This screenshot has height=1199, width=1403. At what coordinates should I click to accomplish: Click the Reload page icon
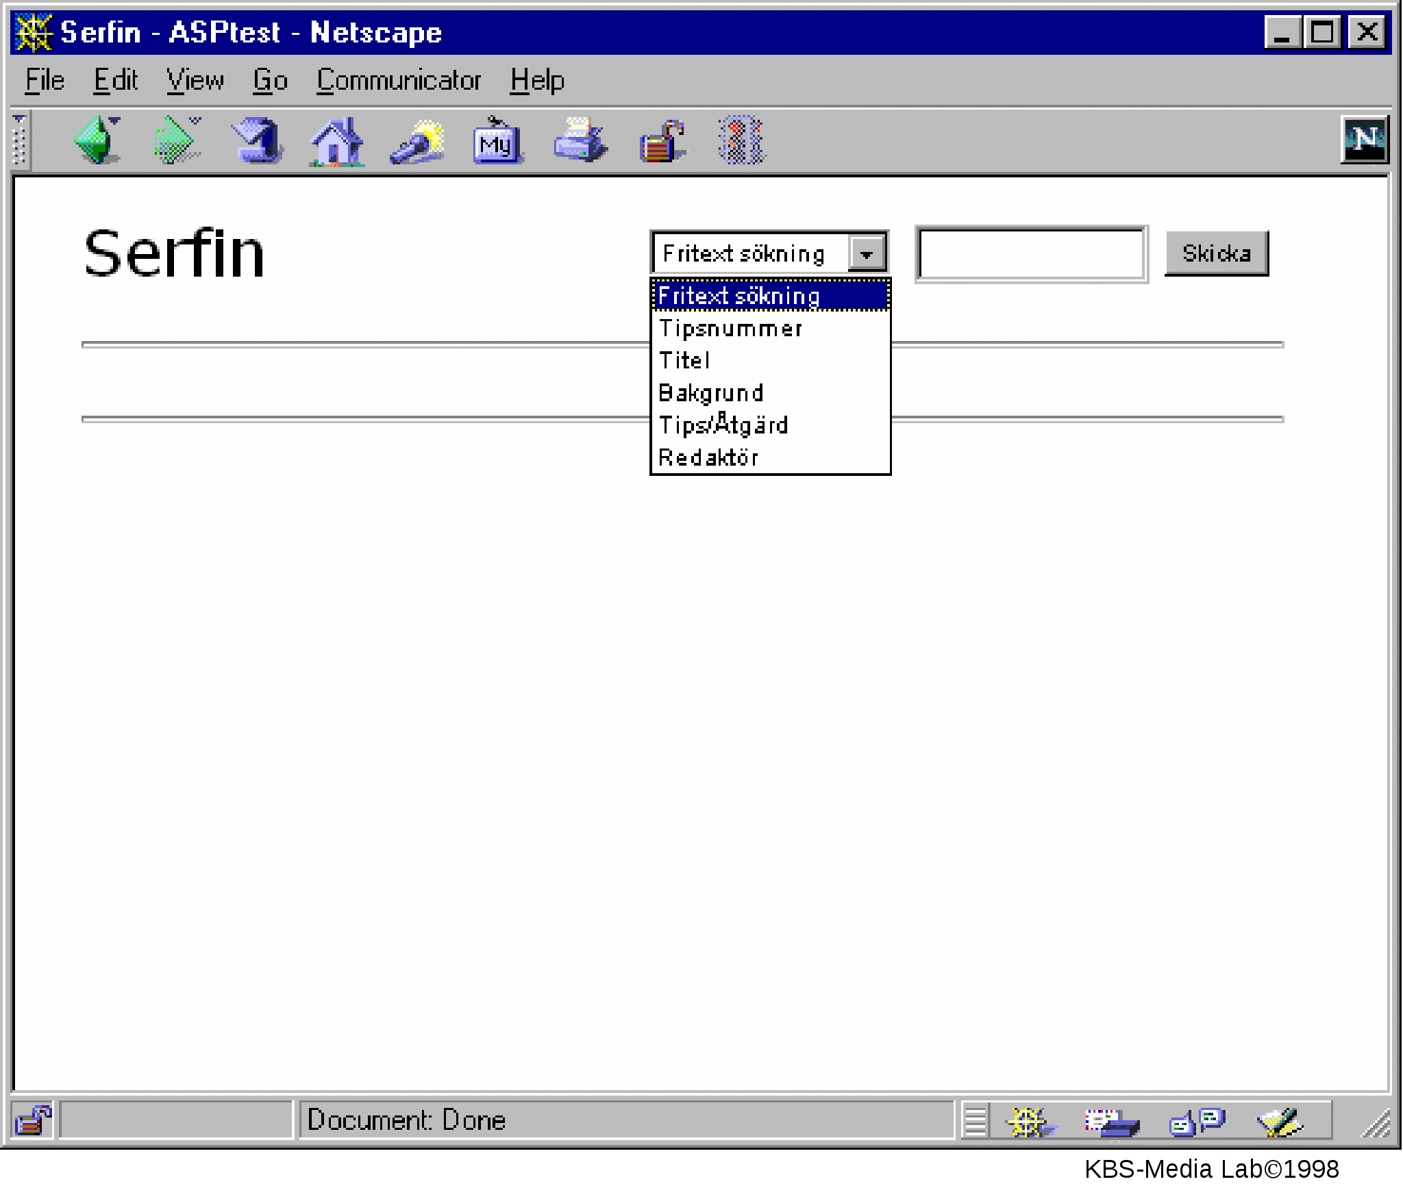(x=257, y=140)
